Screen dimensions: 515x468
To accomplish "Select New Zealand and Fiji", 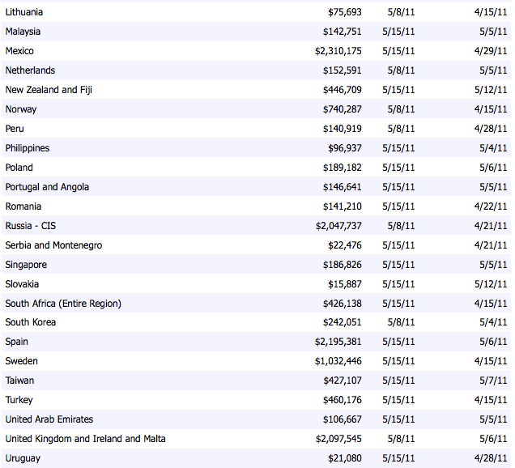I will point(49,90).
